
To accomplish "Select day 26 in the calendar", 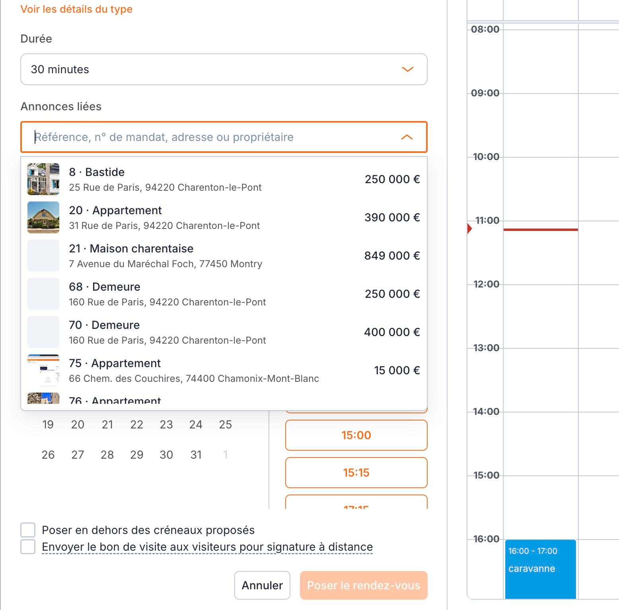I will click(x=48, y=455).
